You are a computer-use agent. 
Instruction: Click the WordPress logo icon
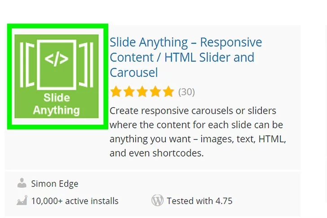click(157, 201)
